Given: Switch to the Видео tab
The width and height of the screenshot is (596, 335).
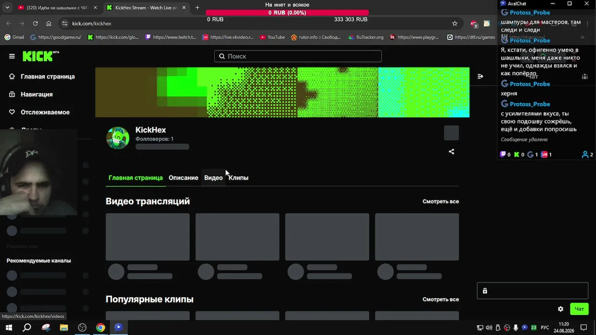Looking at the screenshot, I should [x=213, y=178].
